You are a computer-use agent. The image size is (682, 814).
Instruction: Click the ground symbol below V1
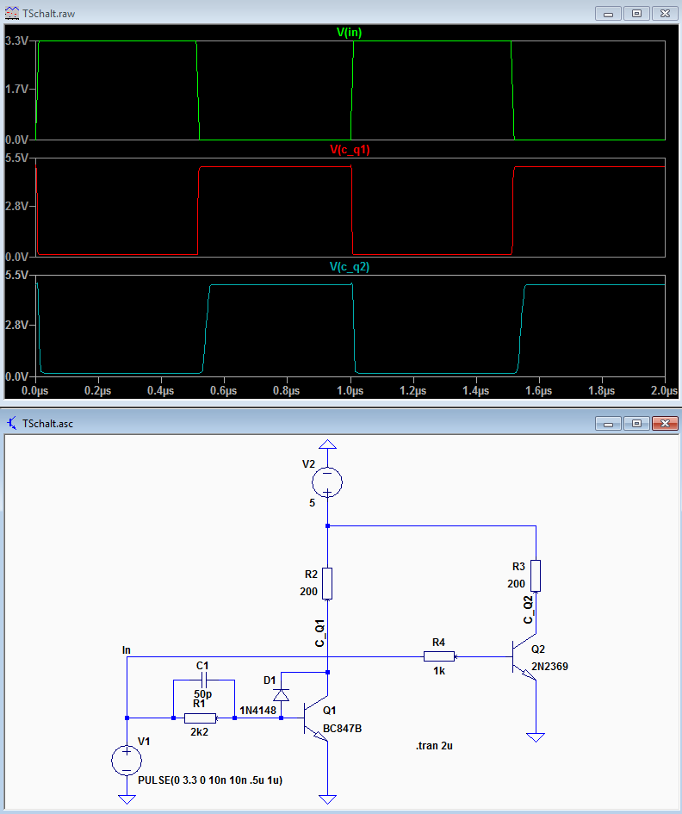(x=127, y=799)
